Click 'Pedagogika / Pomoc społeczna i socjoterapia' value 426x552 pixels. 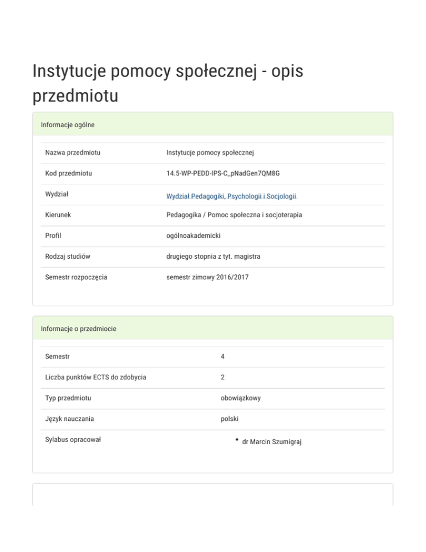tap(234, 215)
